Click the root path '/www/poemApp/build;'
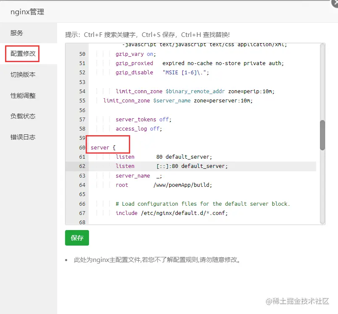Screen dimensions: 338x314 coord(183,185)
